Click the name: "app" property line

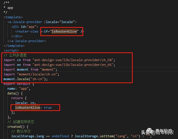pyautogui.click(x=19, y=88)
